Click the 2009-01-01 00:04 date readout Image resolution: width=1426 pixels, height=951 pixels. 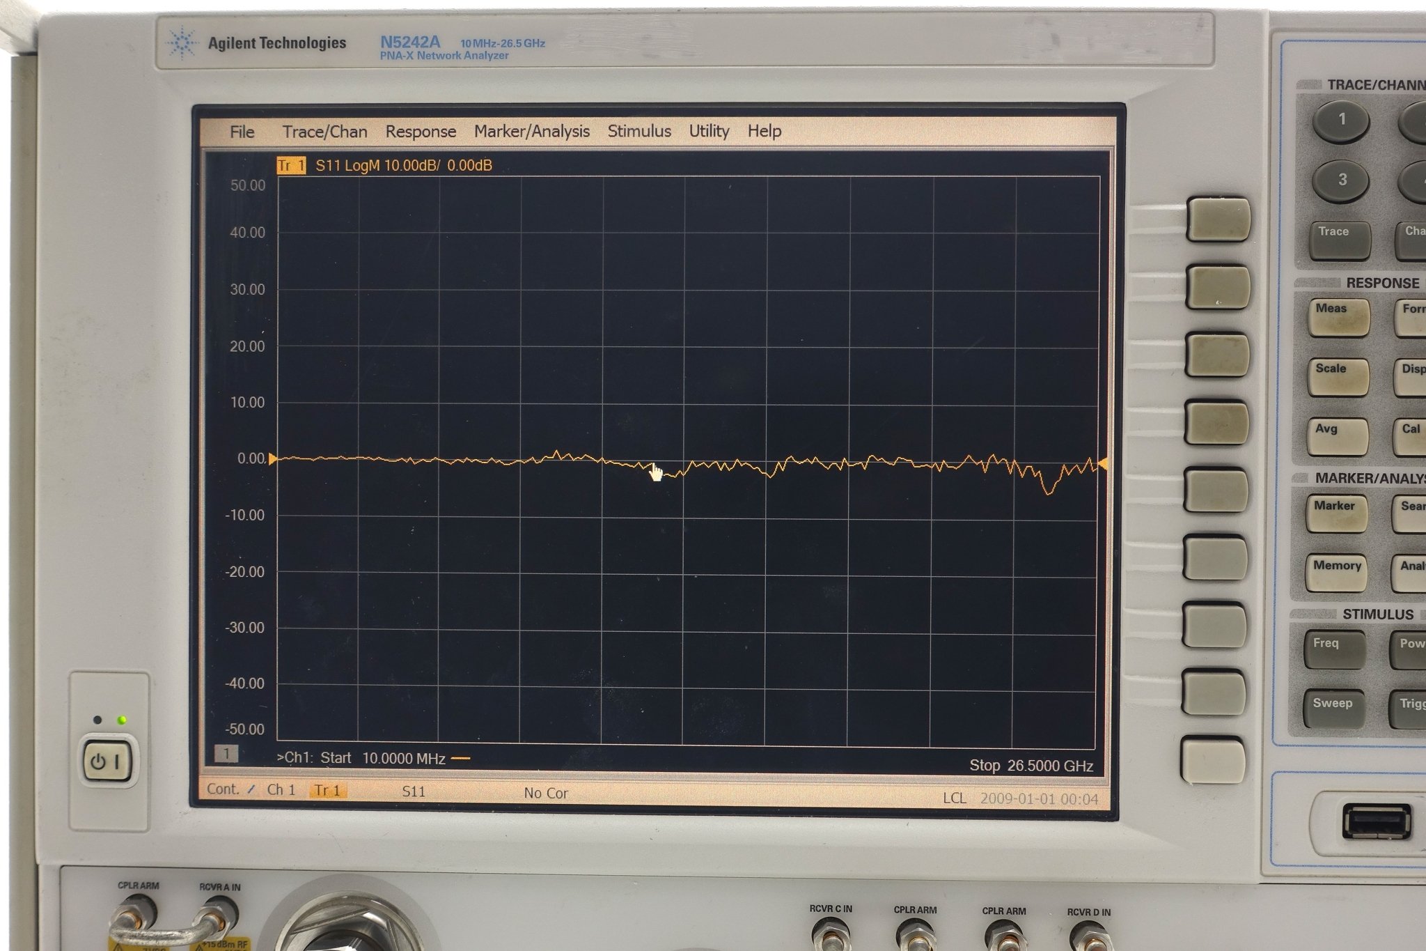click(x=1039, y=799)
